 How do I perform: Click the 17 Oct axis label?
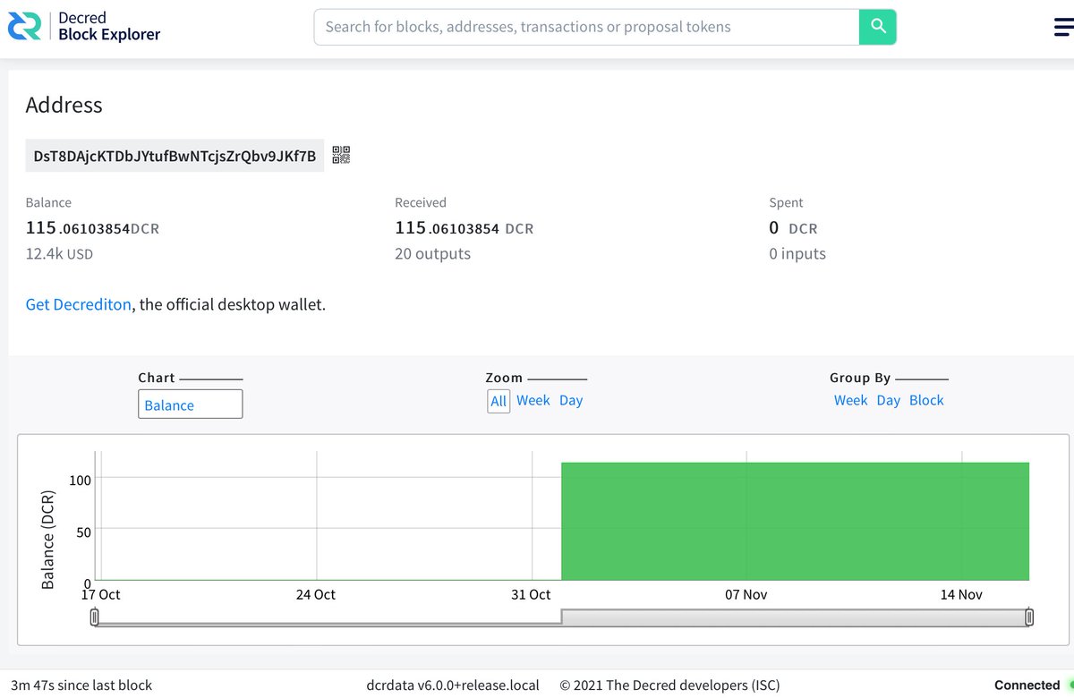(x=100, y=594)
